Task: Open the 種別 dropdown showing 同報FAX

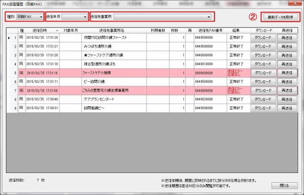Action: pos(30,17)
